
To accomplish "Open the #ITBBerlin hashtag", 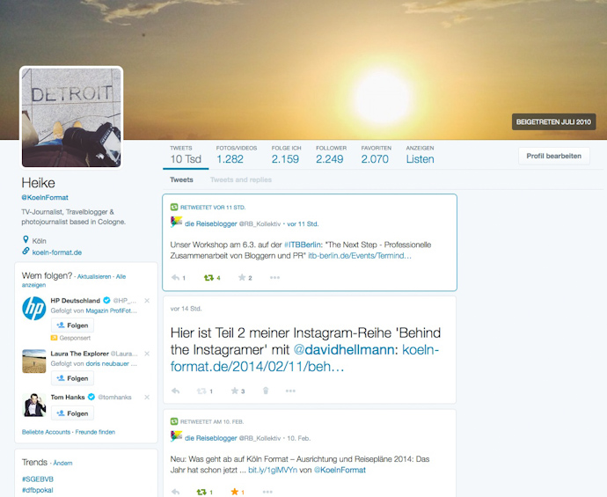I will 303,245.
